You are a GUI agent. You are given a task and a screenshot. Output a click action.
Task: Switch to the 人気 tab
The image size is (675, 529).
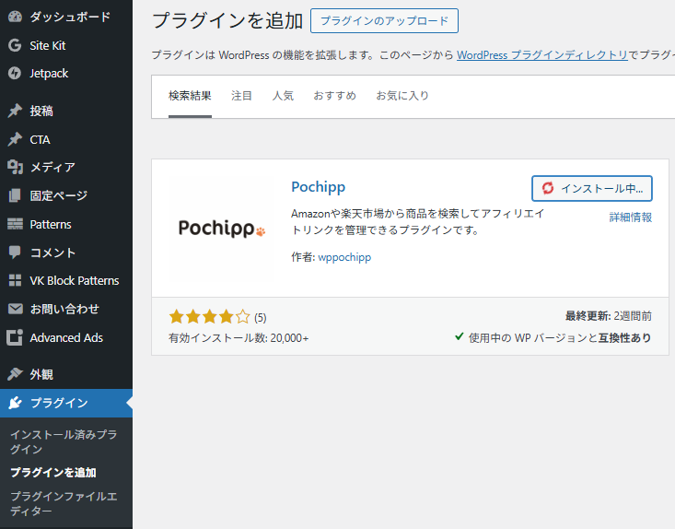pyautogui.click(x=283, y=96)
